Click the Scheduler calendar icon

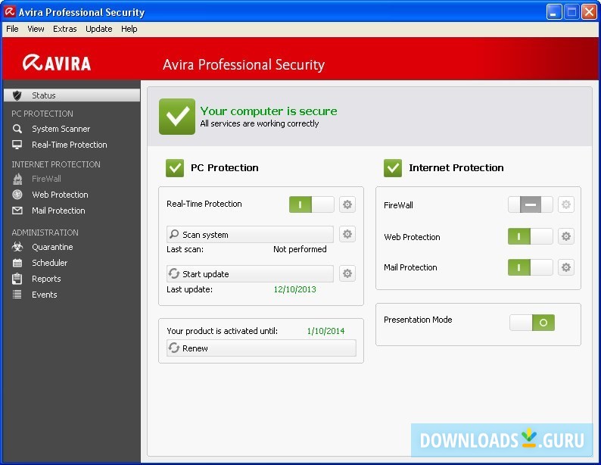17,263
